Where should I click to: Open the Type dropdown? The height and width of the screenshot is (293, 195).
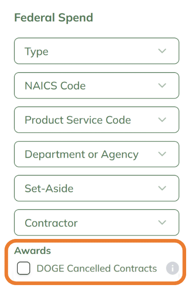point(97,51)
